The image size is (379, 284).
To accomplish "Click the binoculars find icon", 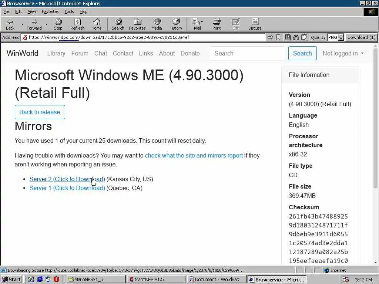I will pos(296,37).
